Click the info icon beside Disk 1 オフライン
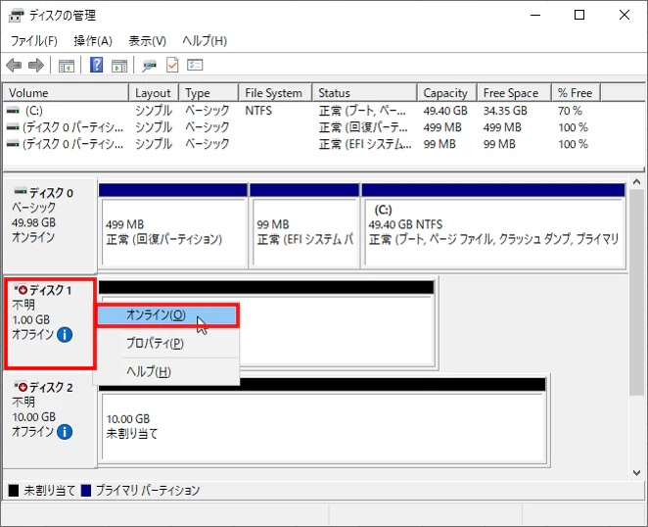This screenshot has height=527, width=648. pyautogui.click(x=65, y=334)
